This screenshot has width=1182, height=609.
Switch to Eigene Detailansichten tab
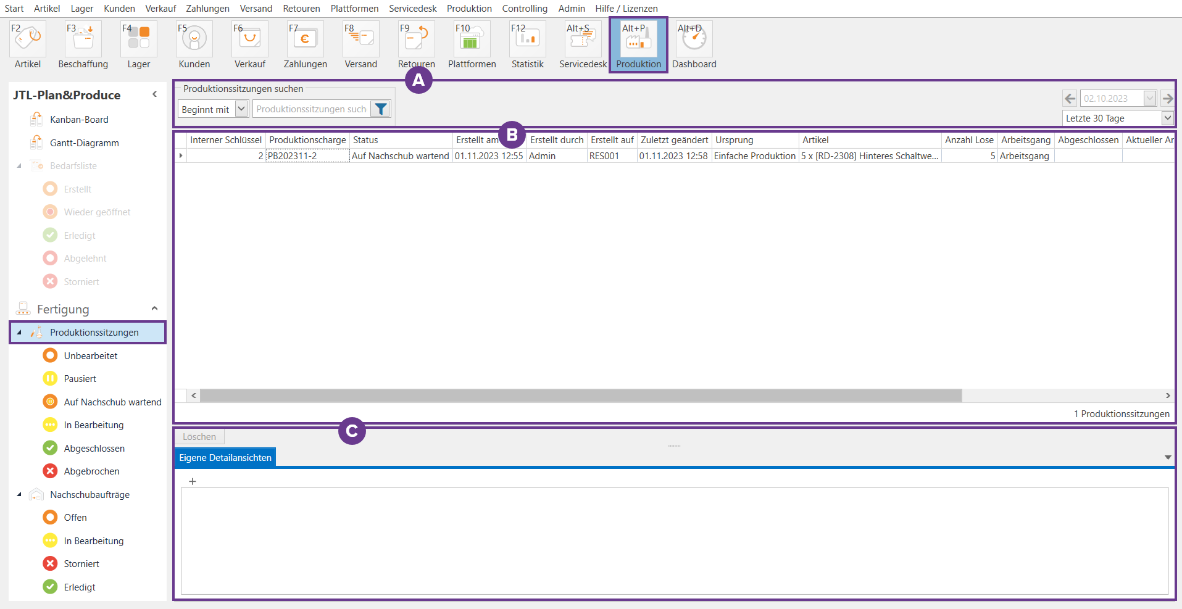click(225, 458)
